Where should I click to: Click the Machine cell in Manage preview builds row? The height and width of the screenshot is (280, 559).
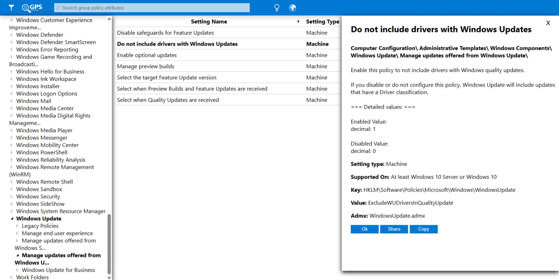pos(317,66)
